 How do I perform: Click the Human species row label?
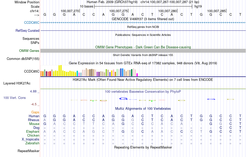click(34, 116)
